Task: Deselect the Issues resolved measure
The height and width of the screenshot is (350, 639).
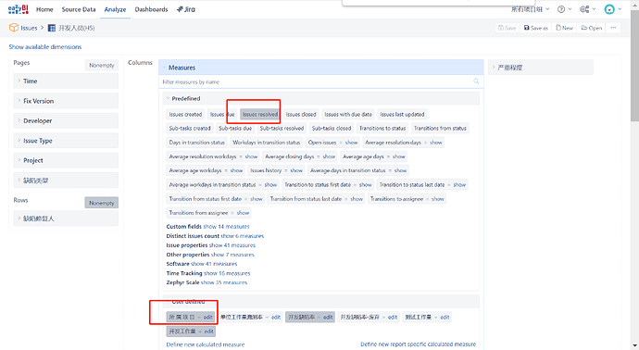Action: click(x=260, y=115)
